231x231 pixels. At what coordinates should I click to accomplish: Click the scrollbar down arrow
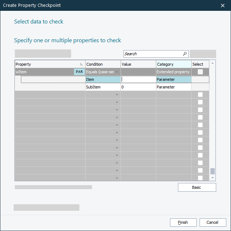pyautogui.click(x=213, y=178)
